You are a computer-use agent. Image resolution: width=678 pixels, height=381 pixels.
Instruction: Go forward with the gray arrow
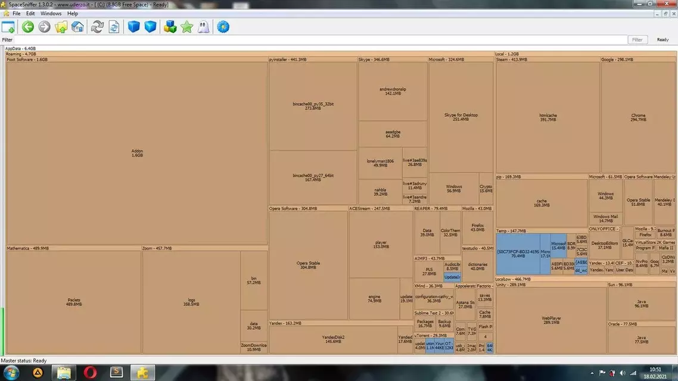pos(44,27)
